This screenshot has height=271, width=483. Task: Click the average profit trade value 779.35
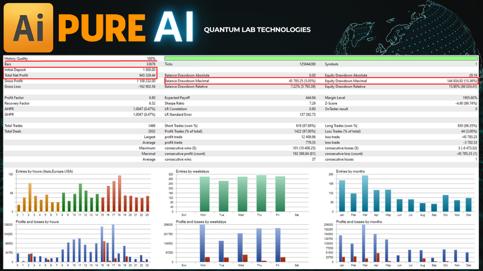pyautogui.click(x=311, y=143)
